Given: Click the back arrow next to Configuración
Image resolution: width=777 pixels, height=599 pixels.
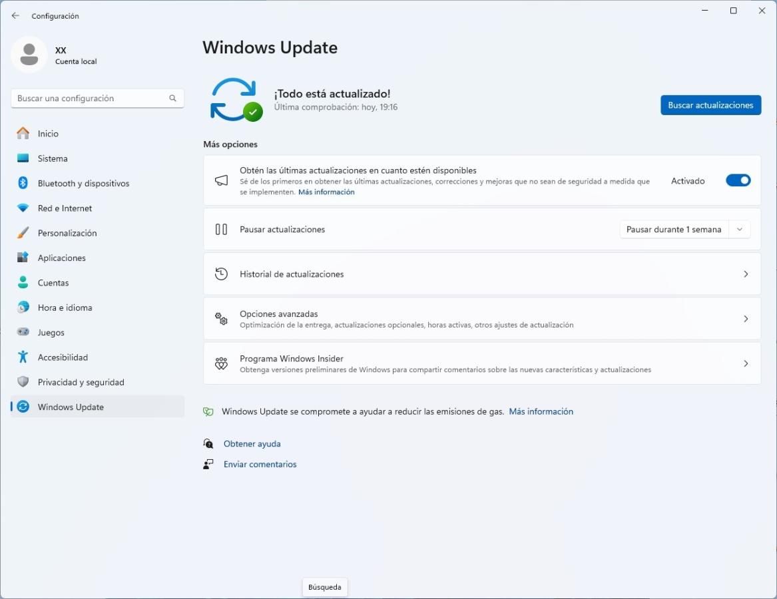Looking at the screenshot, I should 15,16.
